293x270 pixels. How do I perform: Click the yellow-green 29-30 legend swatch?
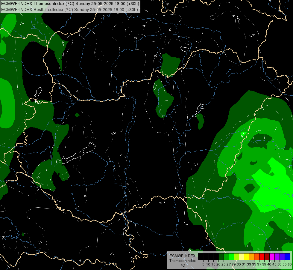(x=236, y=256)
